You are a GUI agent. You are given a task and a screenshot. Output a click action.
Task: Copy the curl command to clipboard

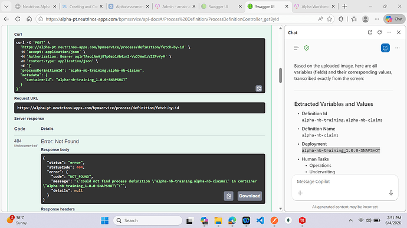coord(259,88)
